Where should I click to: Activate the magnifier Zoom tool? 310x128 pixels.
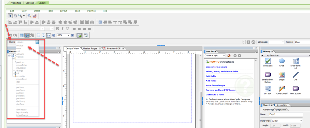pos(30,16)
